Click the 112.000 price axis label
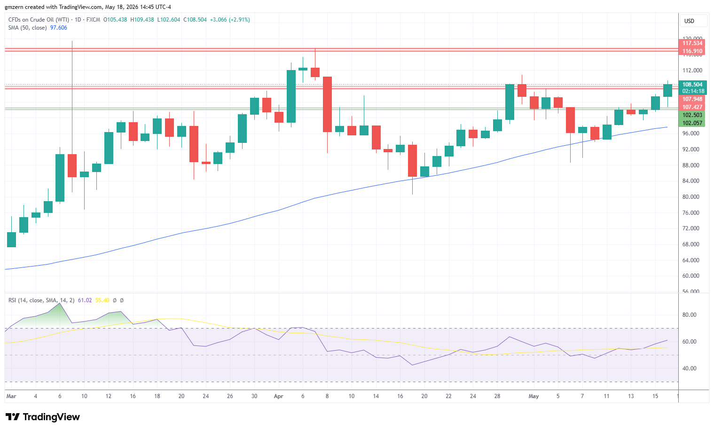 click(x=692, y=71)
